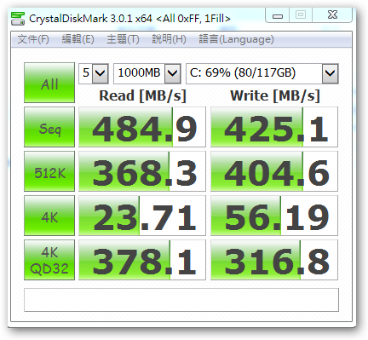This screenshot has width=368, height=340.
Task: Click the empty comment field at bottom
Action: [x=181, y=300]
